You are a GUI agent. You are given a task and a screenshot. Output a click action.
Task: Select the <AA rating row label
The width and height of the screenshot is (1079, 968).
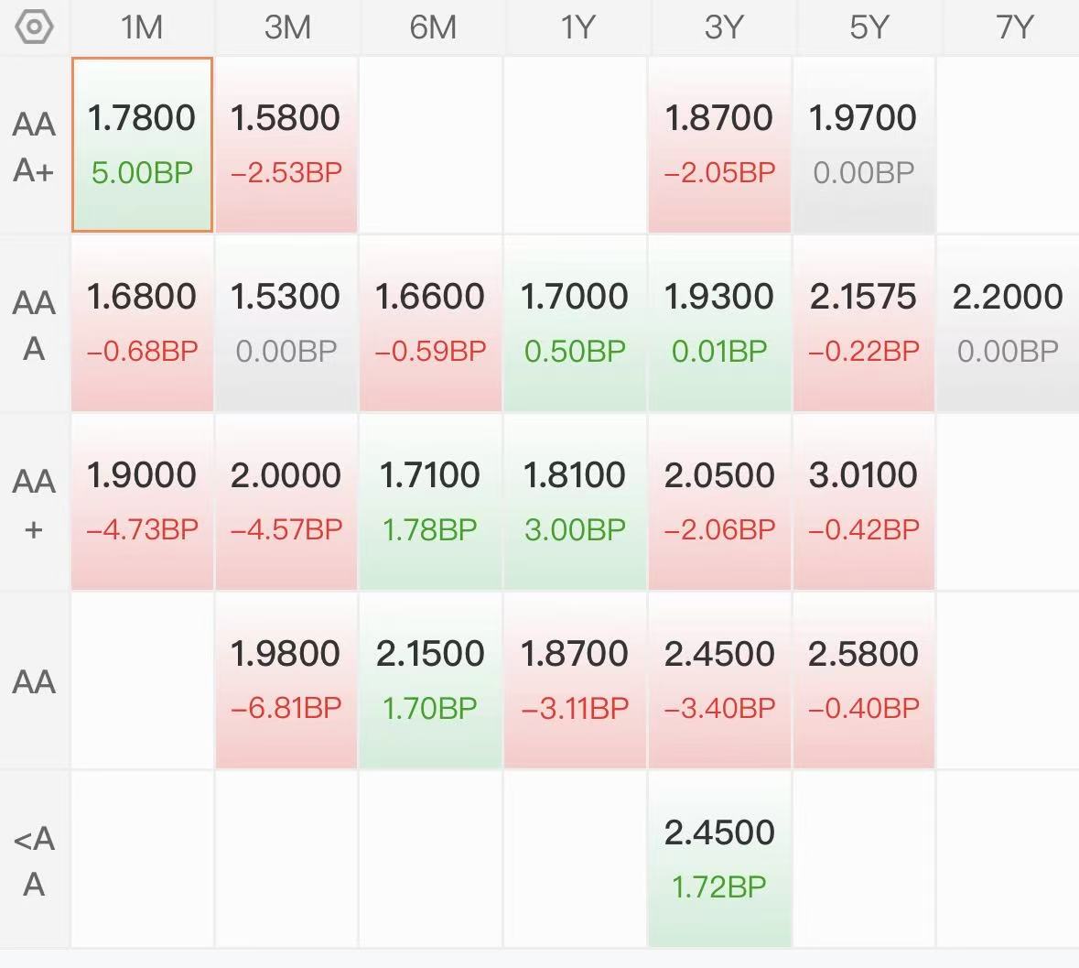[35, 861]
